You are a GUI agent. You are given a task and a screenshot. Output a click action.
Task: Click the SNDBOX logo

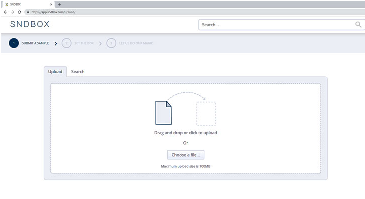30,24
